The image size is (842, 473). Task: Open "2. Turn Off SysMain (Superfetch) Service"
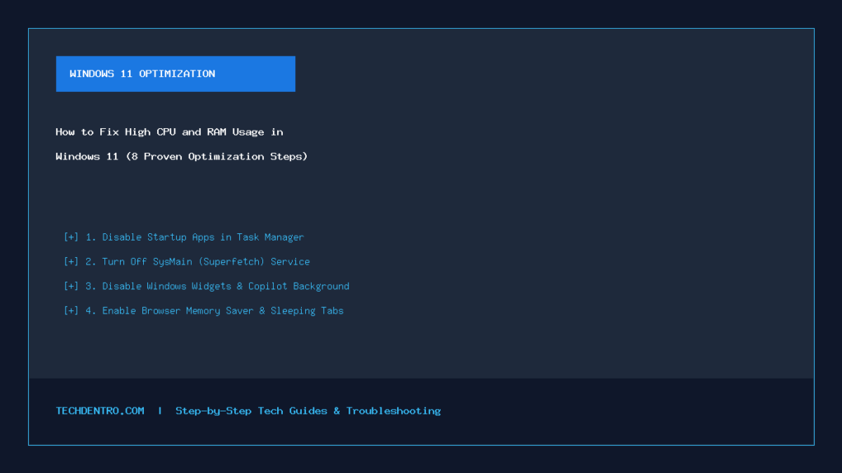pos(197,262)
